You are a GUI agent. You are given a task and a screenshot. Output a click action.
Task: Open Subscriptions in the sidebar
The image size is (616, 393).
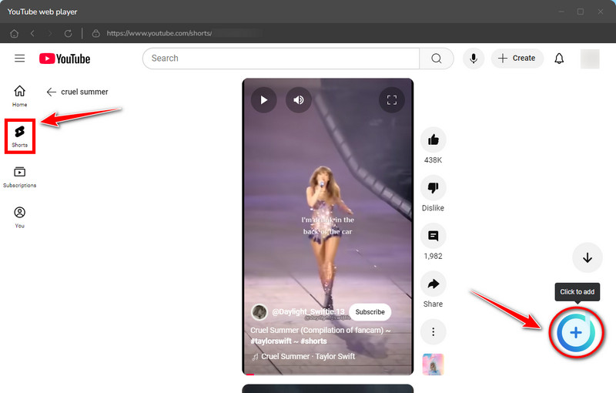tap(19, 176)
